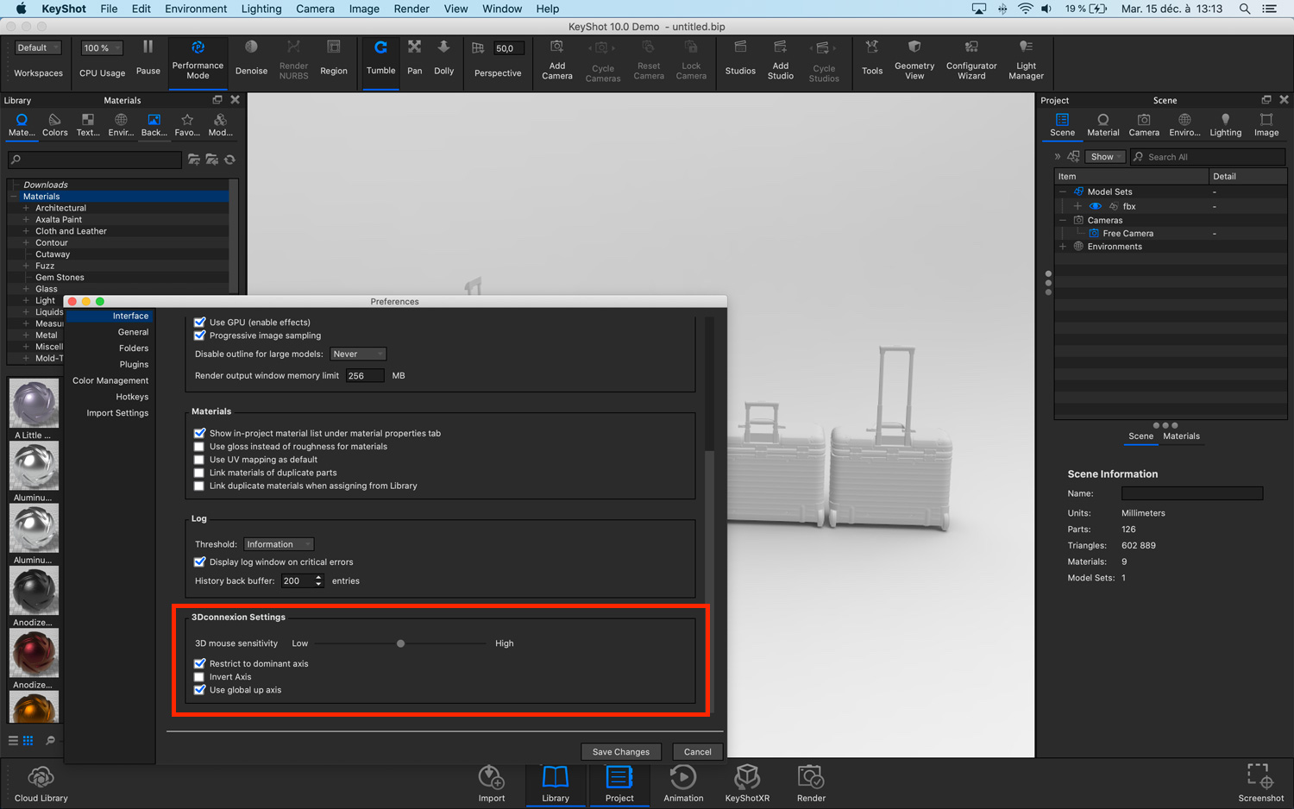
Task: Switch to Camera tab in Project panel
Action: [1144, 124]
